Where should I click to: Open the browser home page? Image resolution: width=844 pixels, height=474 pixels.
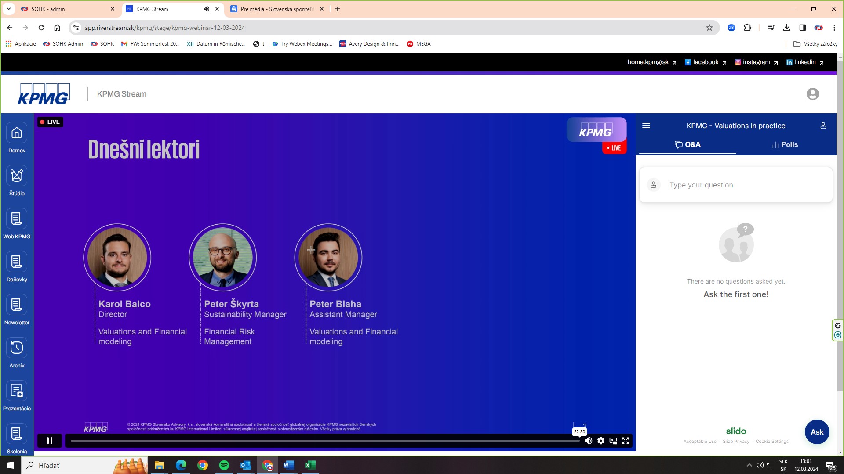(57, 28)
